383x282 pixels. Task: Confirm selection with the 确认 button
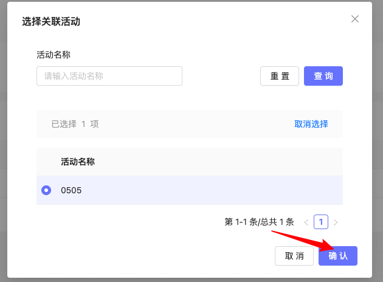338,256
